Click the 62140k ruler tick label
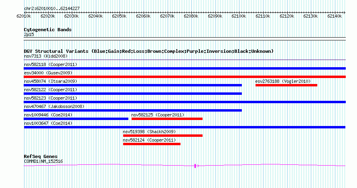The height and width of the screenshot is (188, 357). [x=335, y=16]
